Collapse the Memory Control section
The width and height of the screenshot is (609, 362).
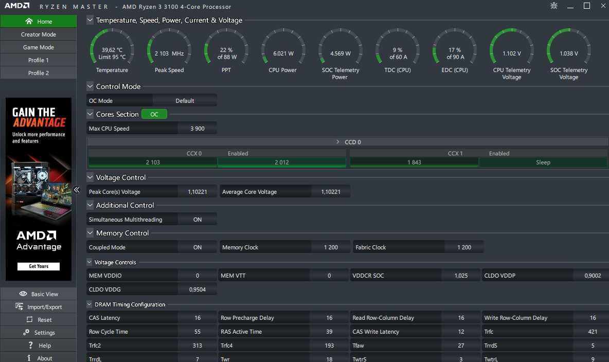[x=90, y=232]
